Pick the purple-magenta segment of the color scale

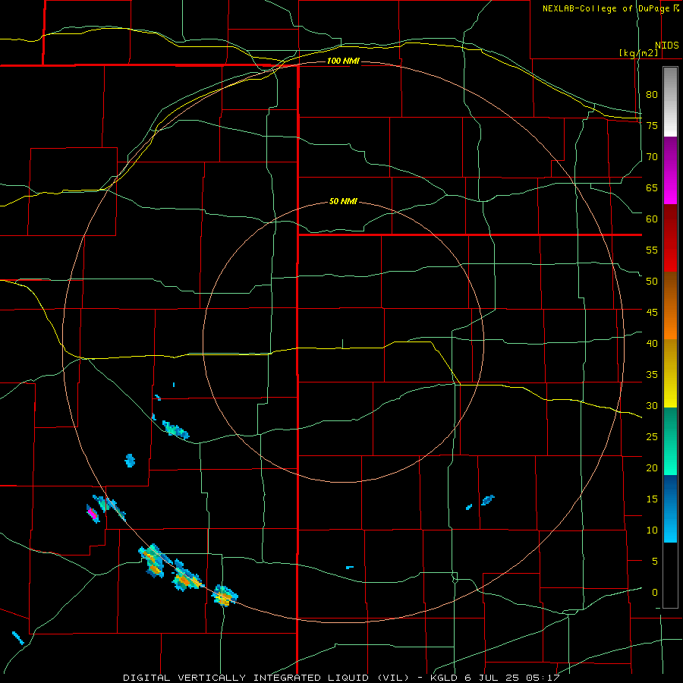click(x=670, y=171)
